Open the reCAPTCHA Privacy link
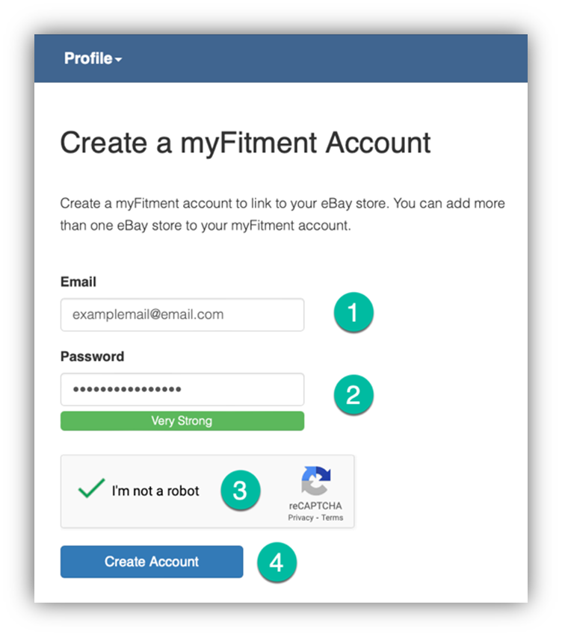Viewport: 562px width, 637px height. 300,518
